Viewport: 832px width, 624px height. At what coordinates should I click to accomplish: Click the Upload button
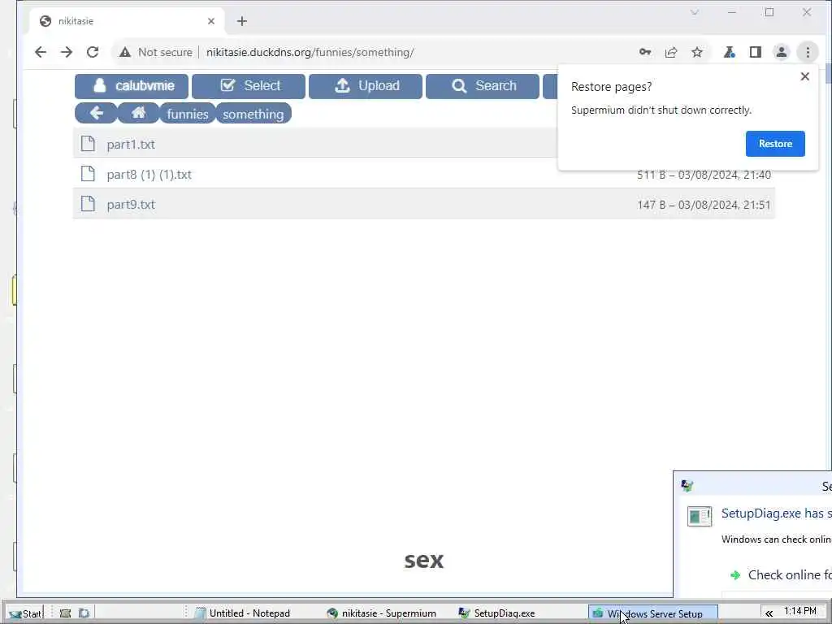pos(366,86)
